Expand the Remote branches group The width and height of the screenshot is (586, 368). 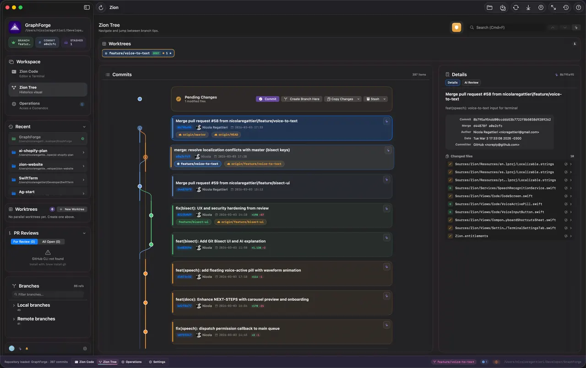pyautogui.click(x=36, y=319)
